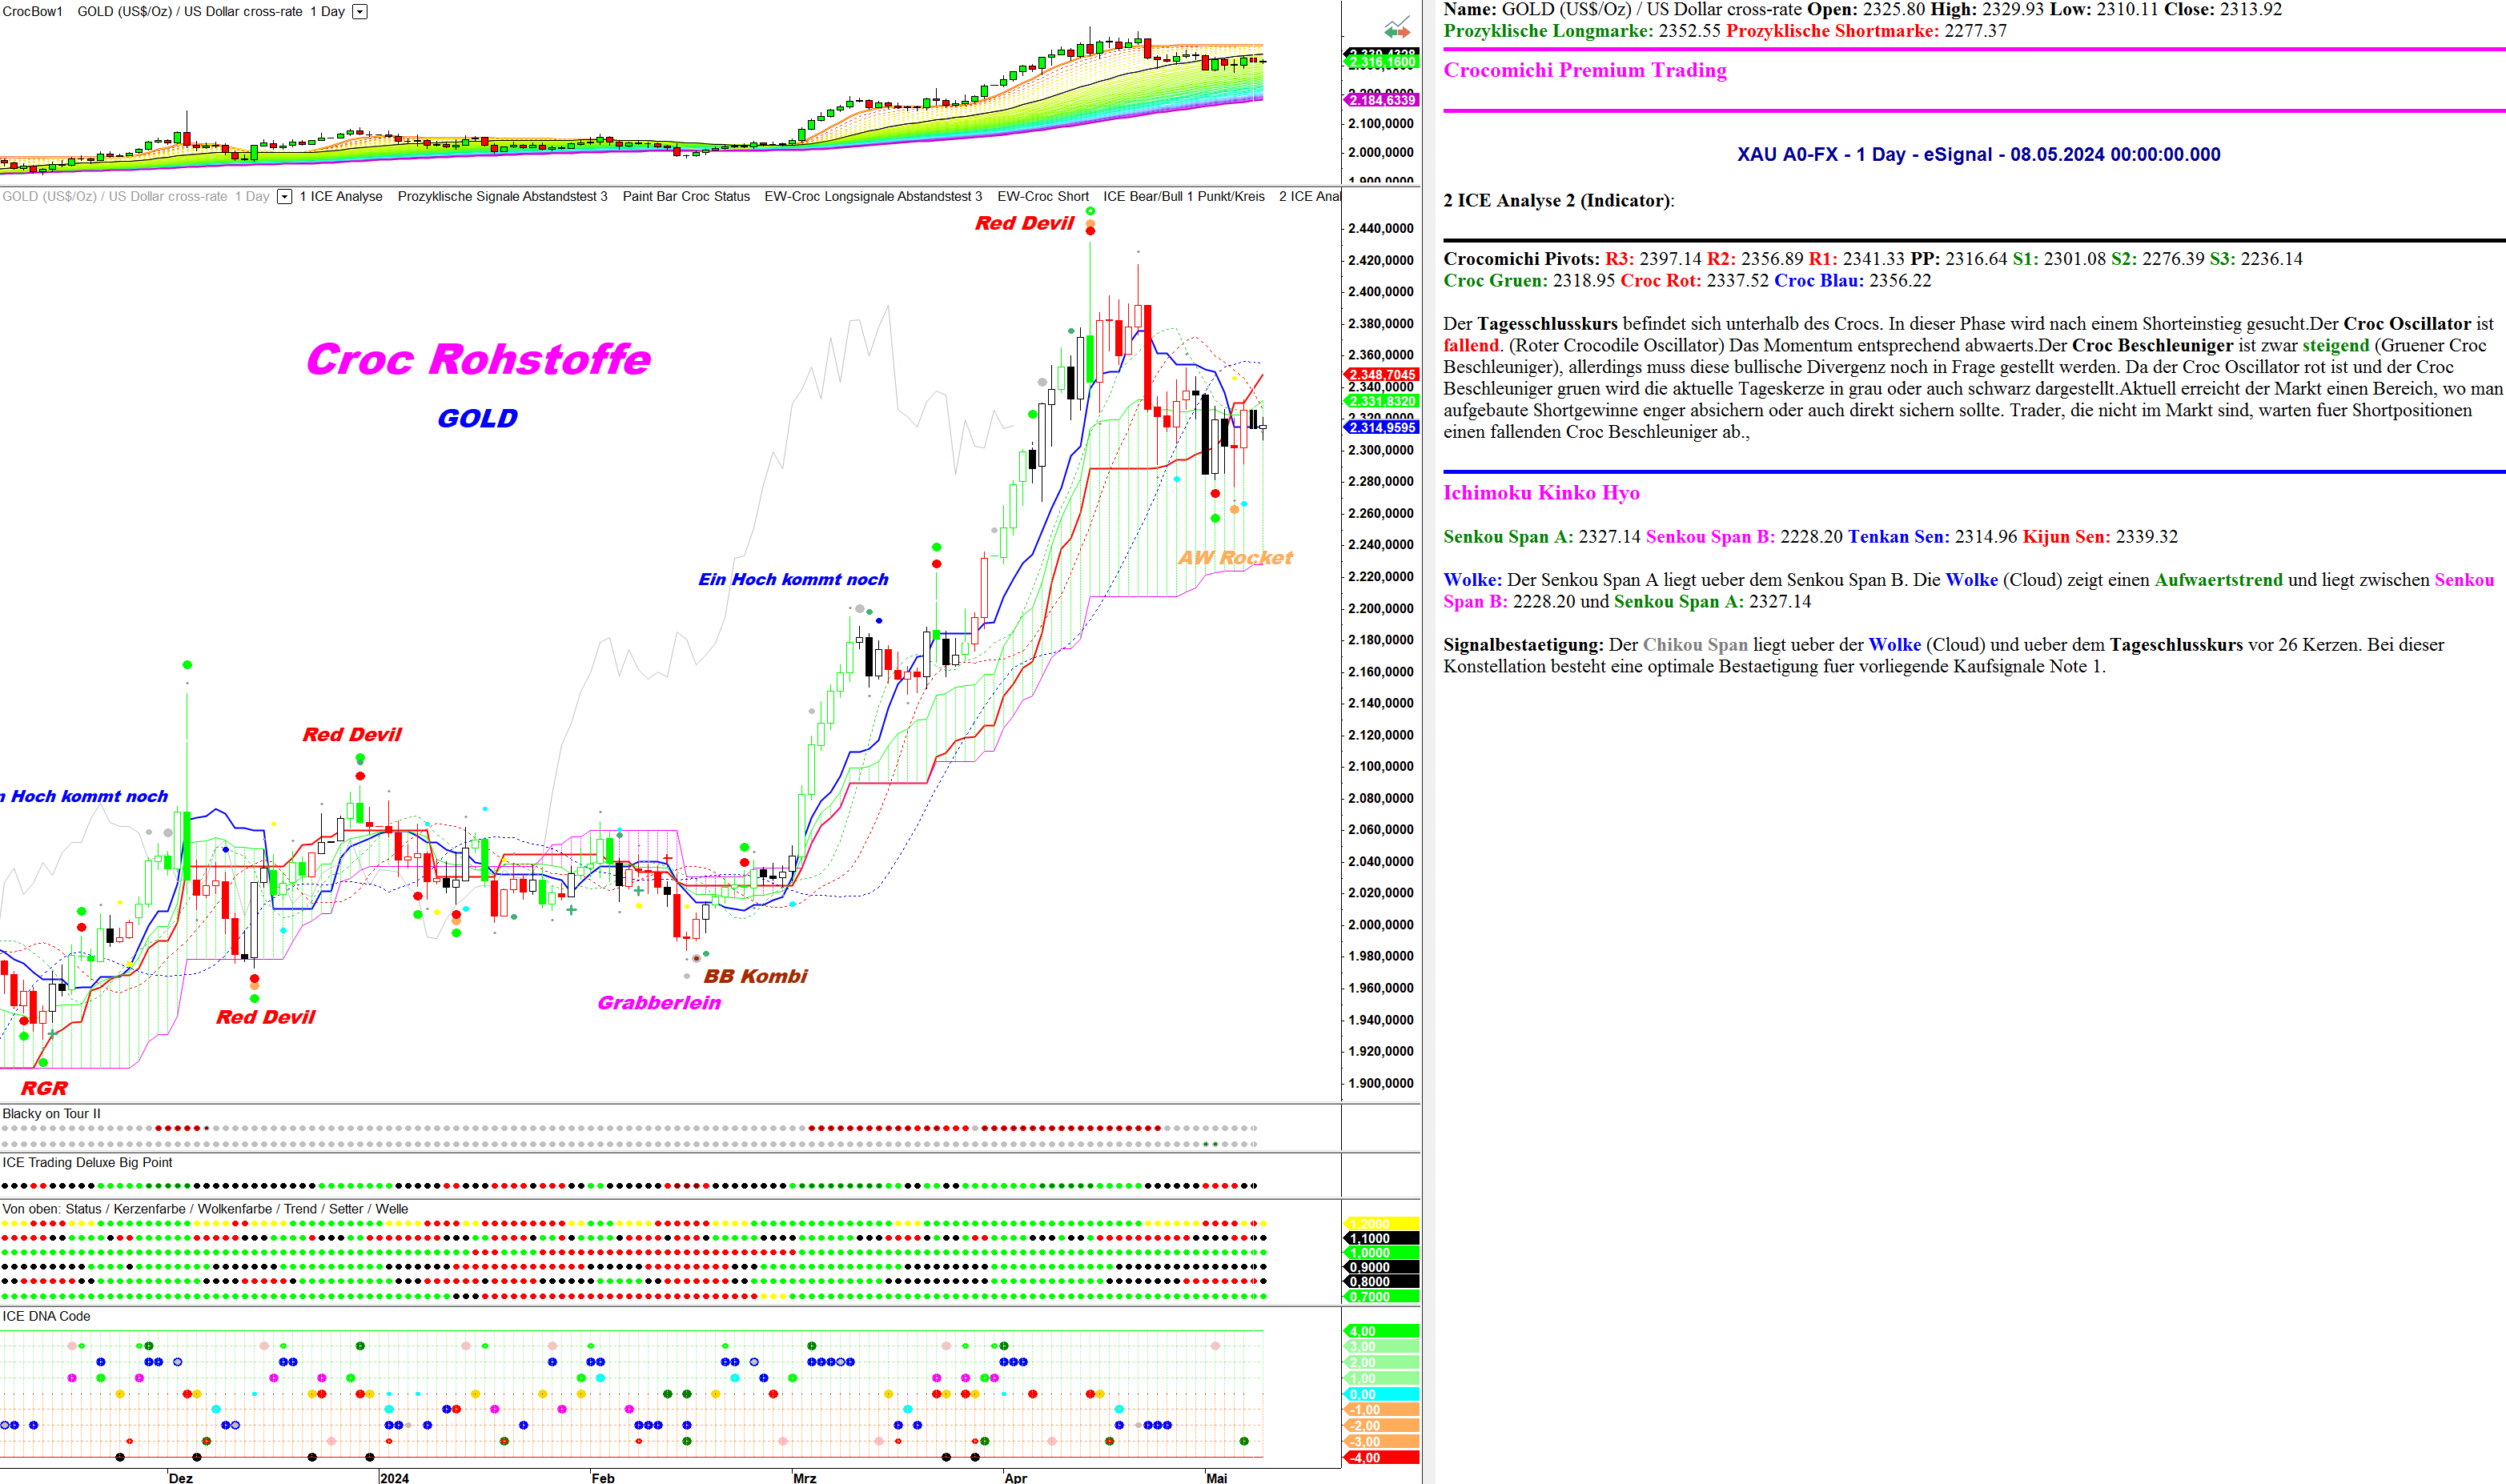Click the chart-arrows icon at top right
The height and width of the screenshot is (1484, 2506).
point(1397,28)
